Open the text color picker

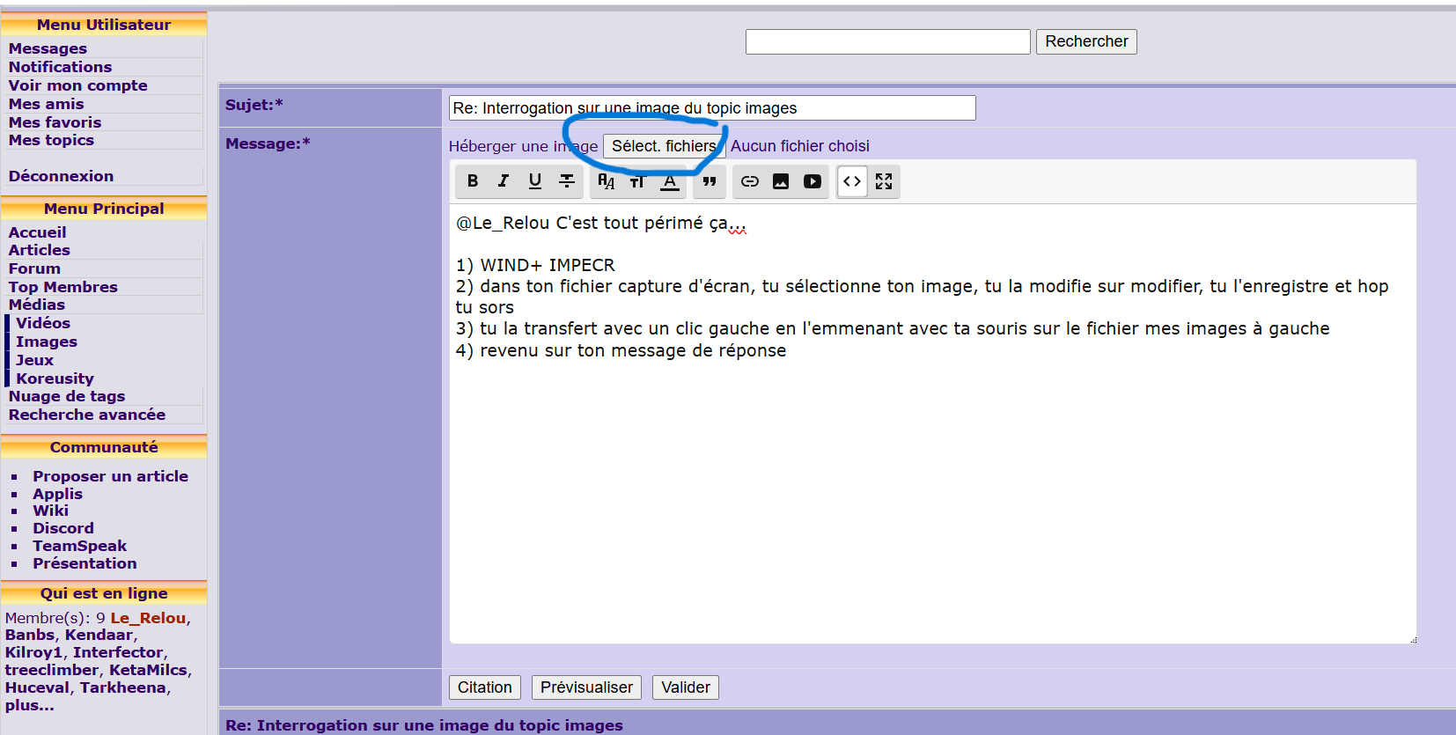(670, 181)
